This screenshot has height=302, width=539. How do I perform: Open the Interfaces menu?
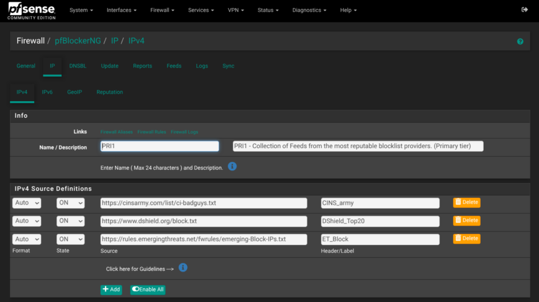[121, 11]
